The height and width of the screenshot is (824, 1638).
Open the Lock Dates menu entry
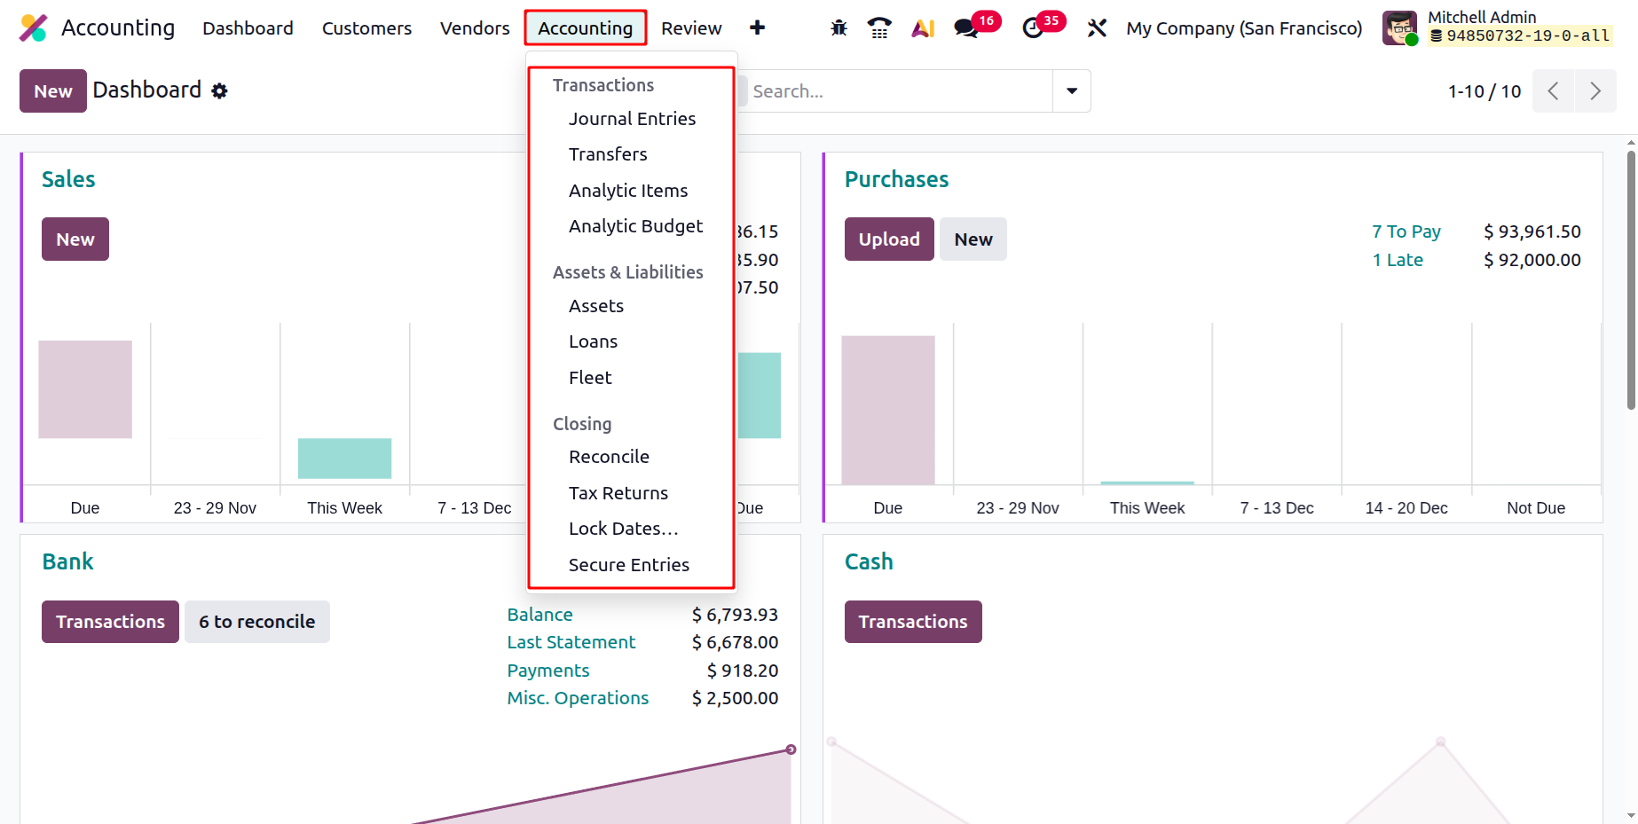point(623,529)
